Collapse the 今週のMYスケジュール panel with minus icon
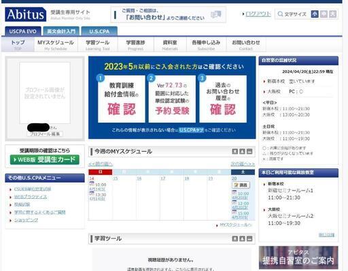Image resolution: width=348 pixels, height=271 pixels. 249,151
